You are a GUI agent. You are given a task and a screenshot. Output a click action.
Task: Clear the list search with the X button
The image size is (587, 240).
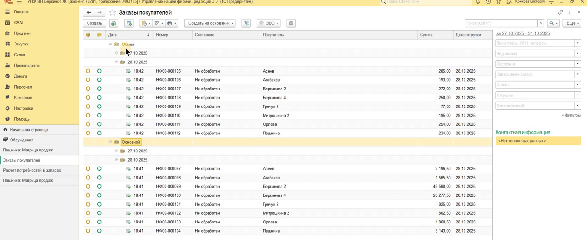tap(541, 23)
